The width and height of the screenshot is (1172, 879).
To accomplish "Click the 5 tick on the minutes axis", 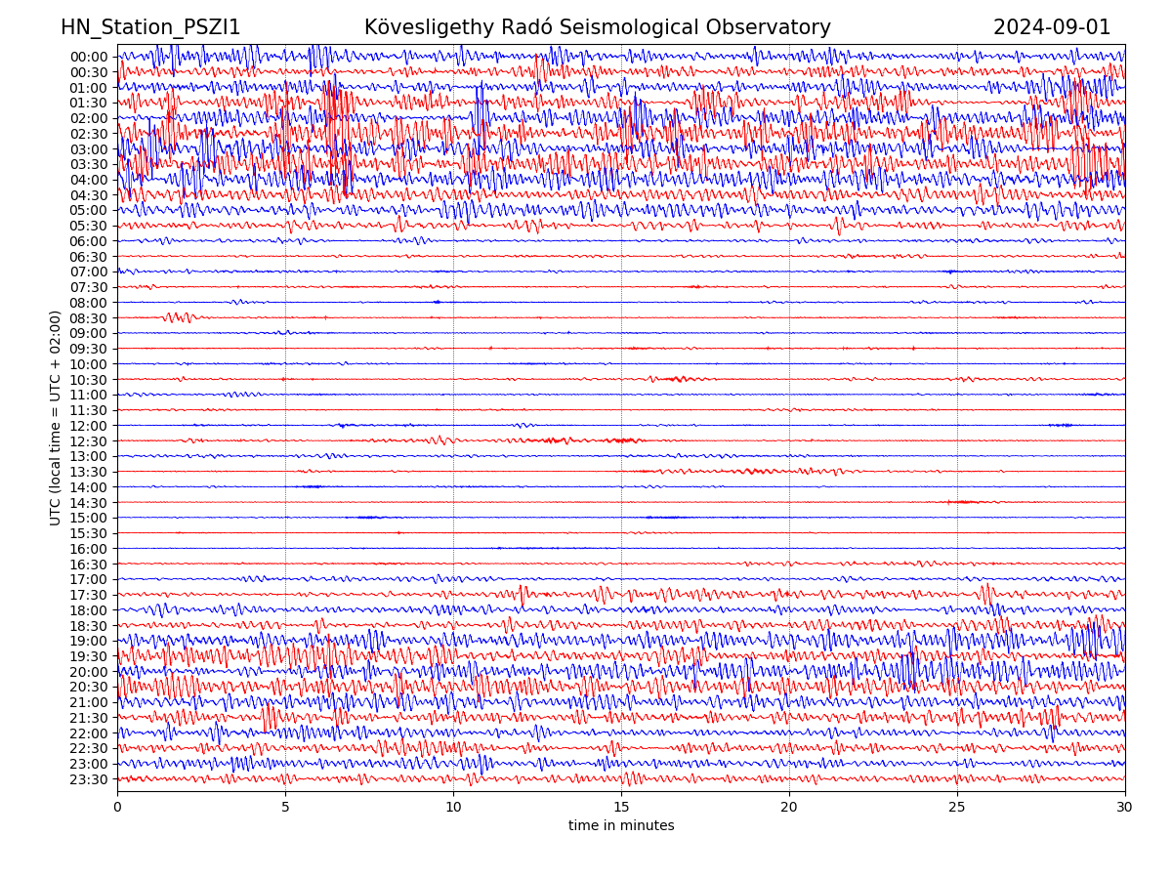I will point(285,807).
